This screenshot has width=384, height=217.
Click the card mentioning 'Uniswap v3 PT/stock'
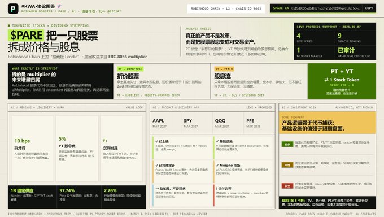coord(182,147)
